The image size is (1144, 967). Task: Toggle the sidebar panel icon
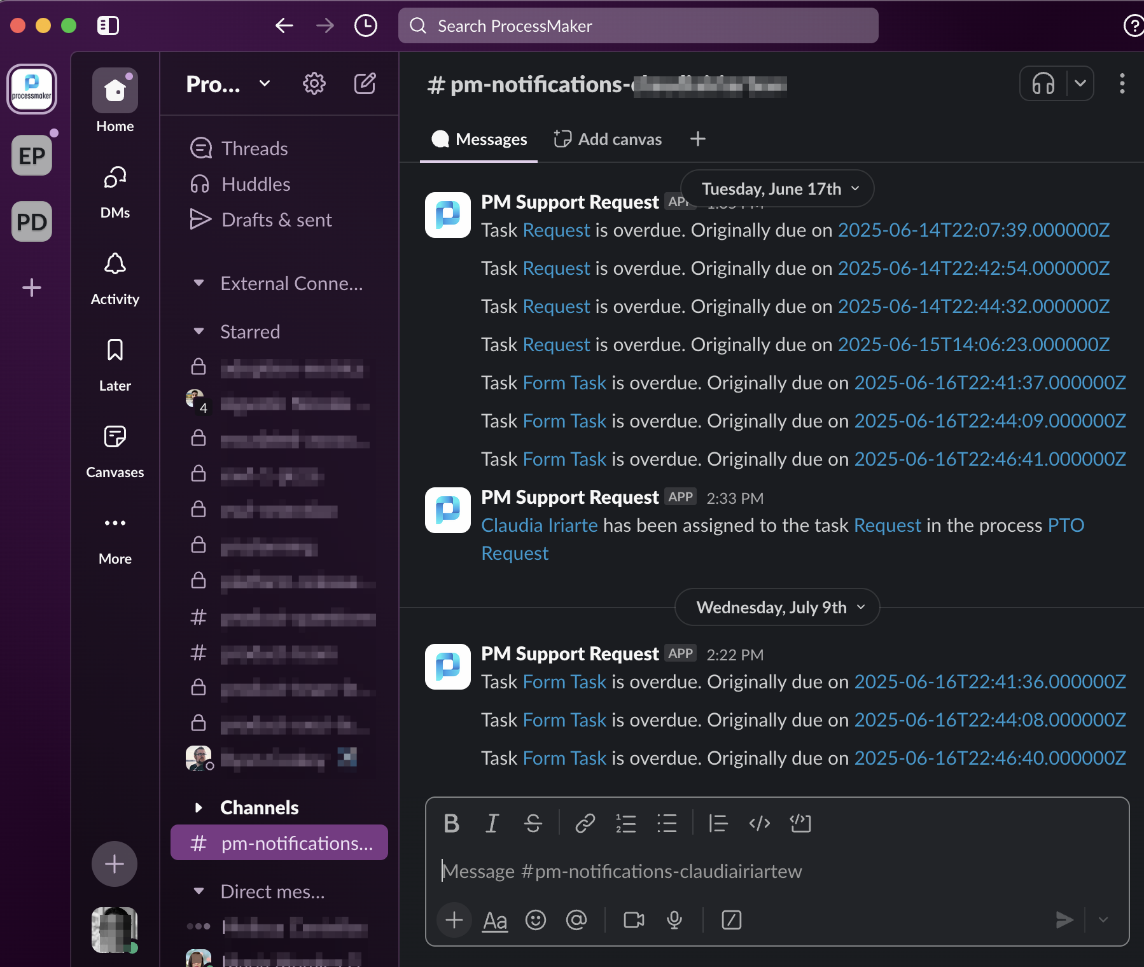tap(108, 25)
